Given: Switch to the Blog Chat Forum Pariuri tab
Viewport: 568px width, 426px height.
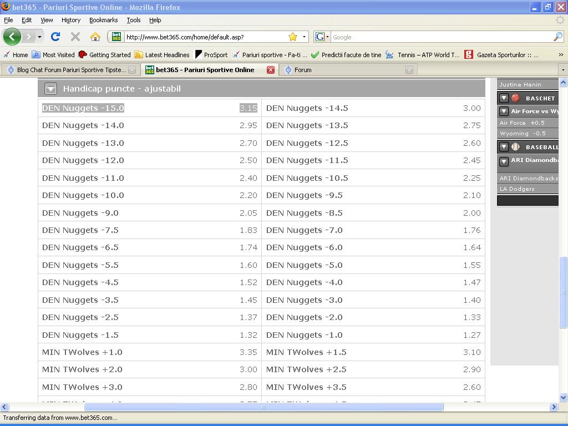Looking at the screenshot, I should tap(70, 70).
